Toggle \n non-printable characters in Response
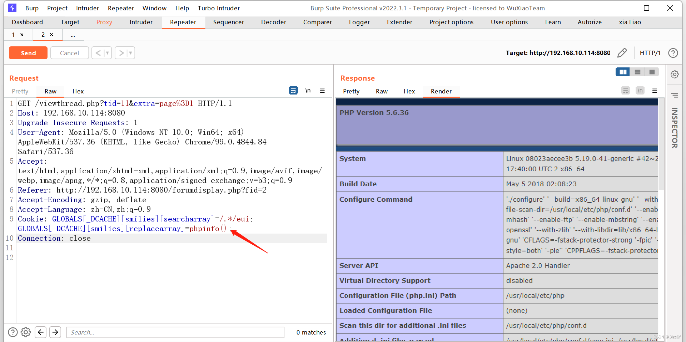 point(640,90)
